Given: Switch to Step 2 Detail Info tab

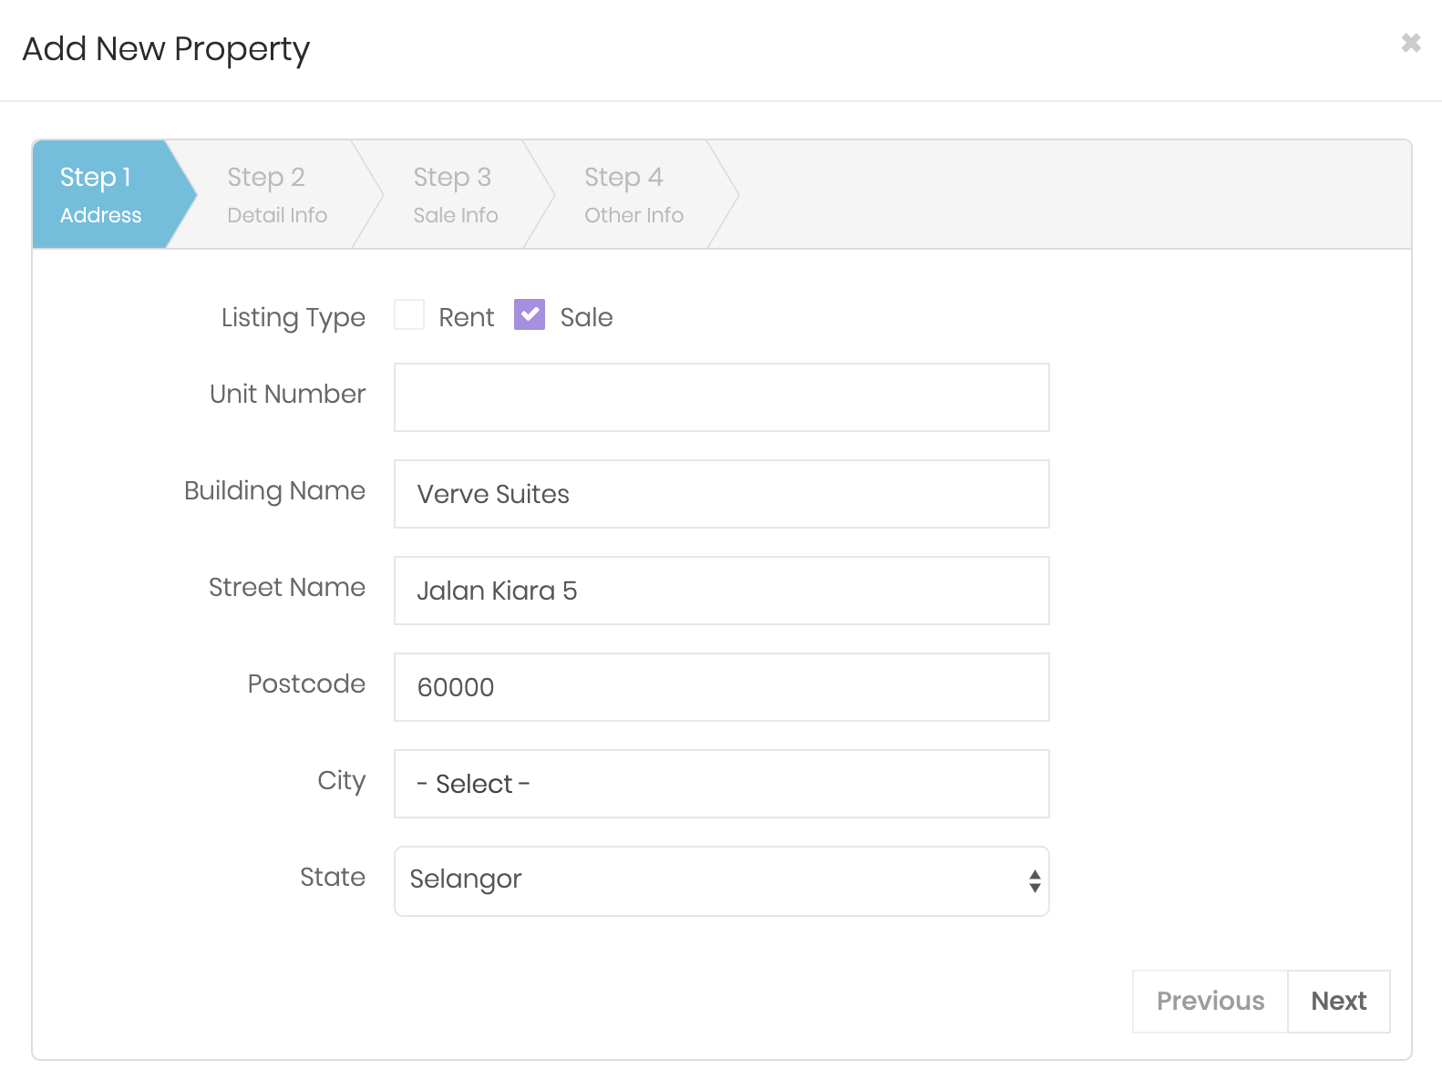Looking at the screenshot, I should 276,195.
